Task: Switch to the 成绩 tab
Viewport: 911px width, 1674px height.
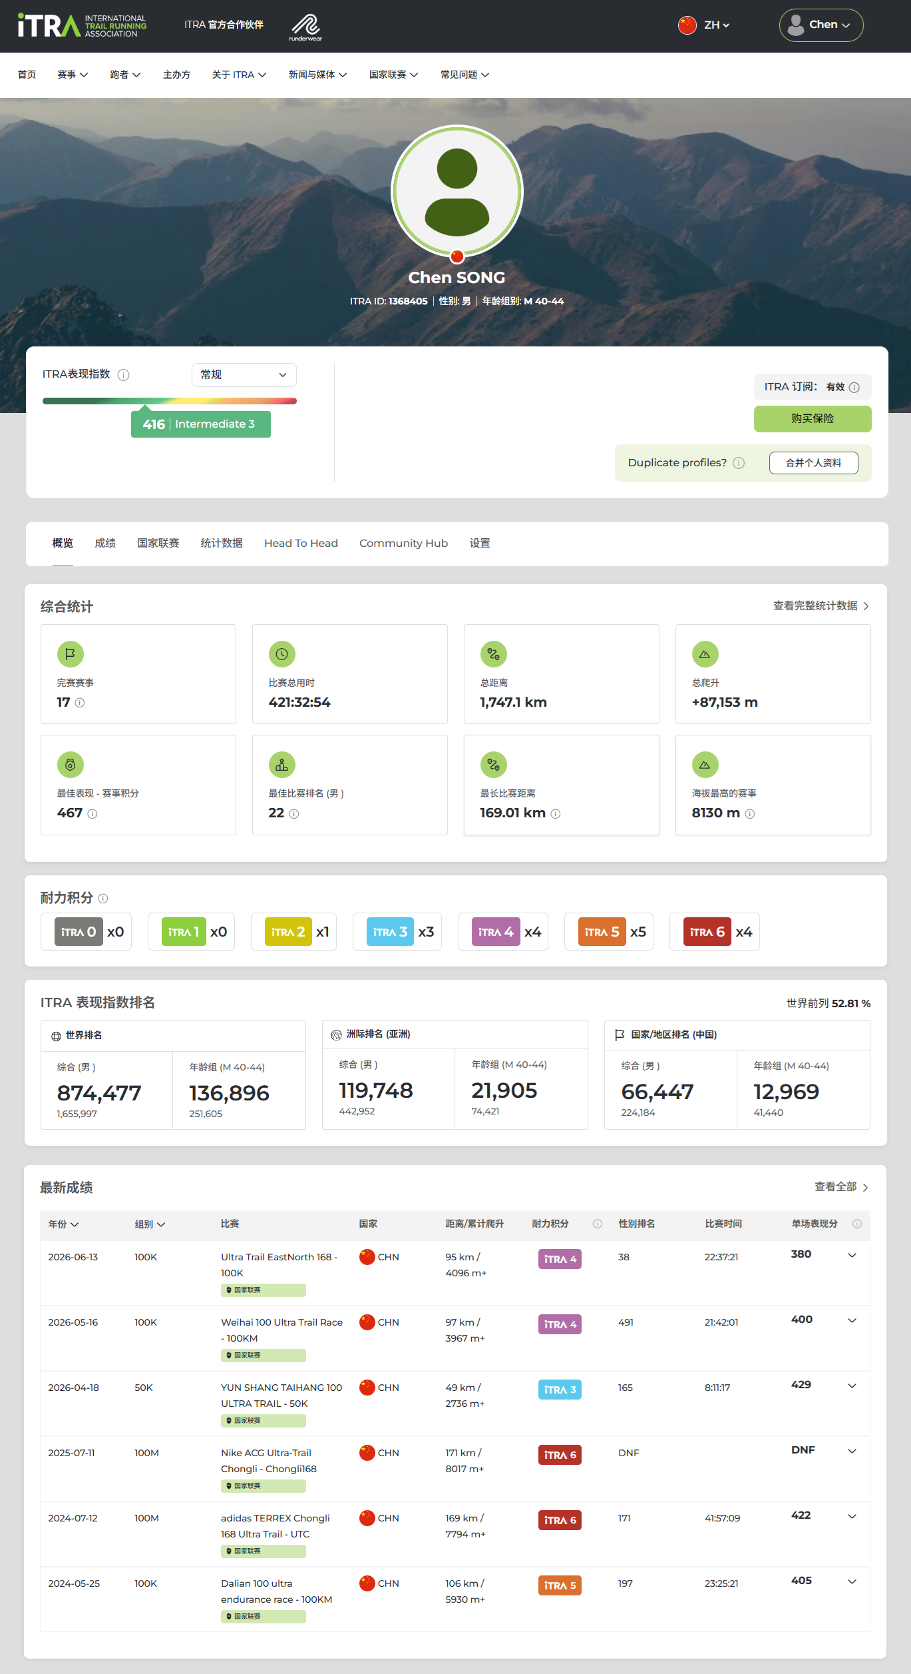Action: [x=105, y=544]
